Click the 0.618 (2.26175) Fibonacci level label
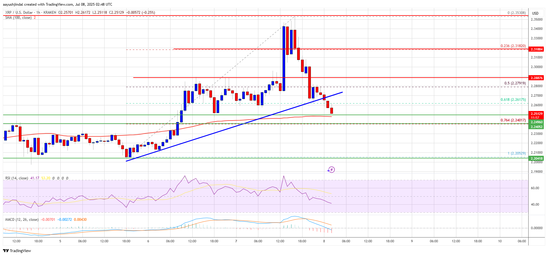The height and width of the screenshot is (256, 548). coord(513,100)
